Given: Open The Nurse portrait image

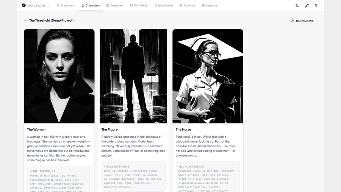Looking at the screenshot, I should [208, 76].
